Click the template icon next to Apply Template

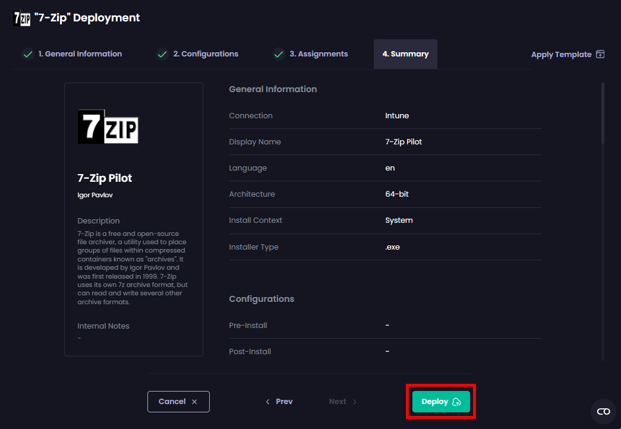tap(600, 55)
